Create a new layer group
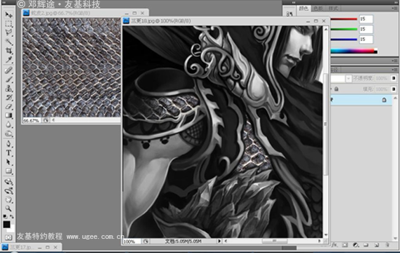The height and width of the screenshot is (253, 400). click(x=366, y=245)
